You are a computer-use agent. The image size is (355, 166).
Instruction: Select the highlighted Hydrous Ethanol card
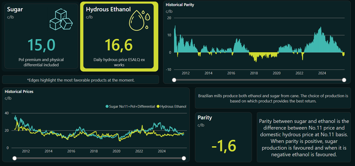coord(119,36)
